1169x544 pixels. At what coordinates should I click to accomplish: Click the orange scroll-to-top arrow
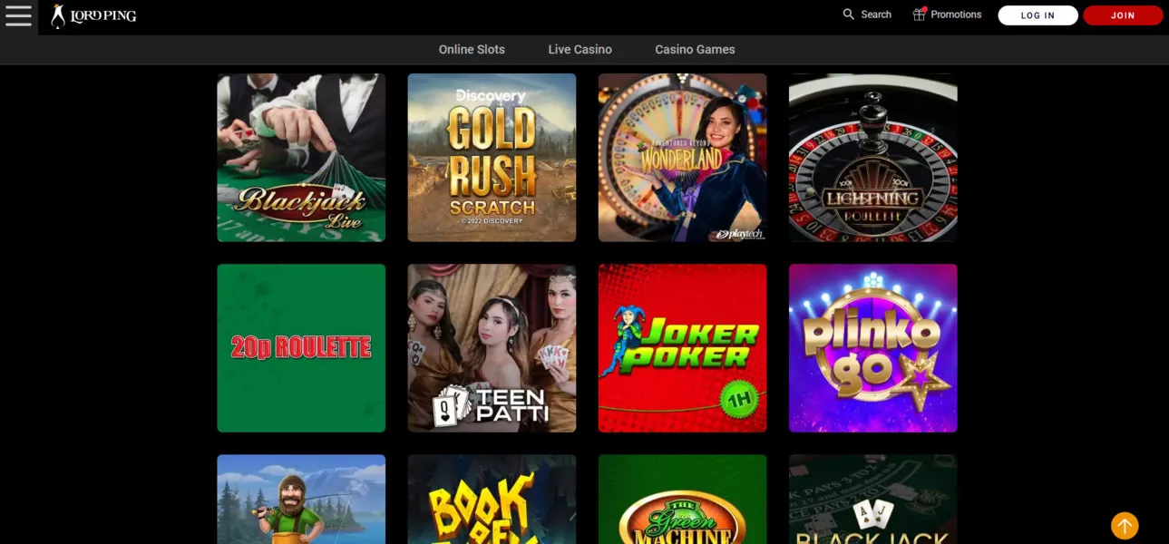tap(1125, 525)
